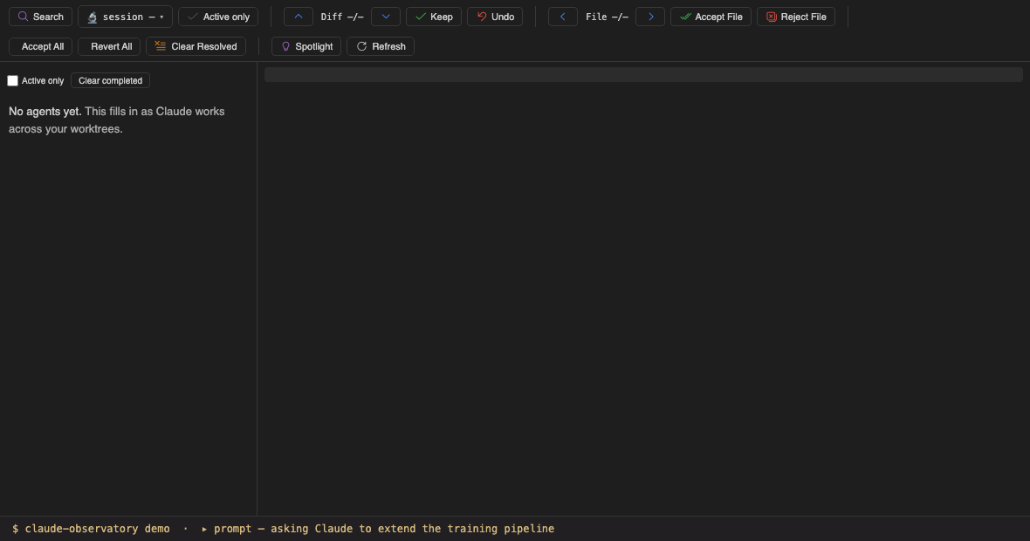Click the File -/- counter text

(607, 17)
